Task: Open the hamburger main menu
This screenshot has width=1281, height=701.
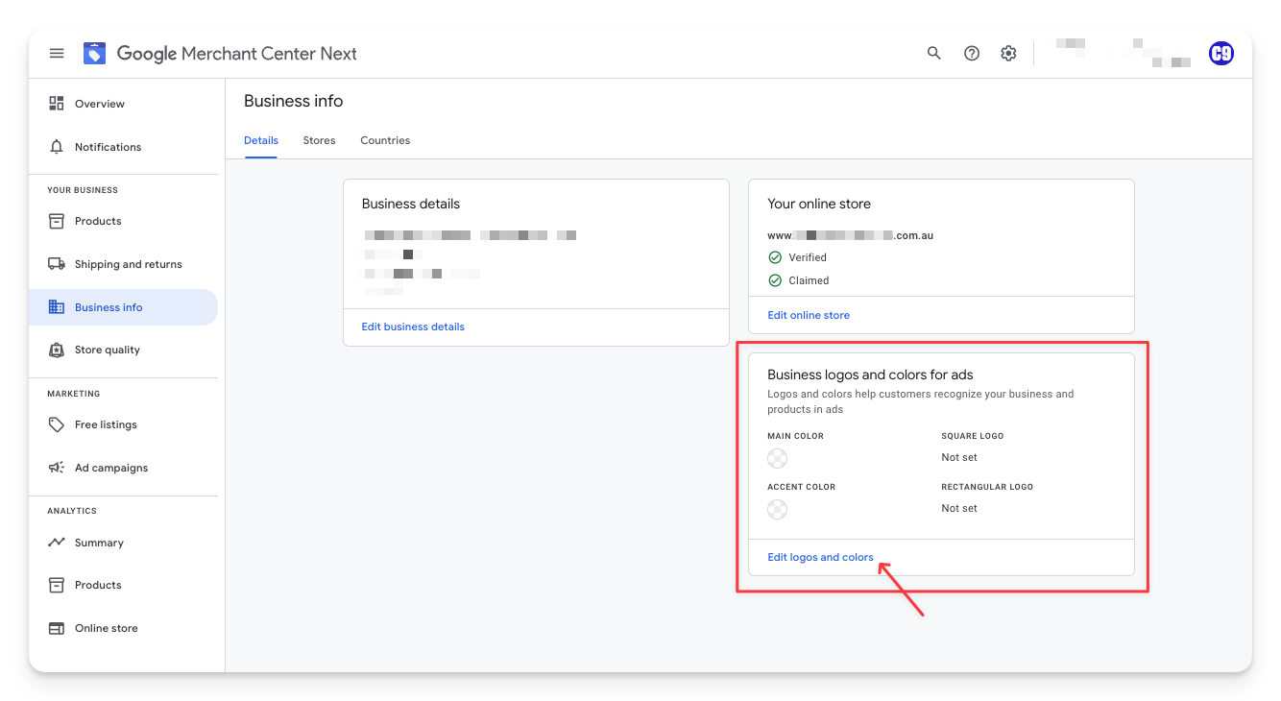Action: coord(57,54)
